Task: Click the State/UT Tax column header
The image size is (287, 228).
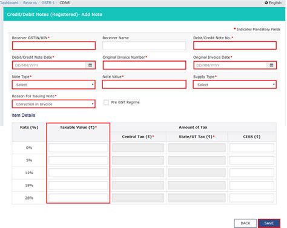Action: click(x=197, y=137)
